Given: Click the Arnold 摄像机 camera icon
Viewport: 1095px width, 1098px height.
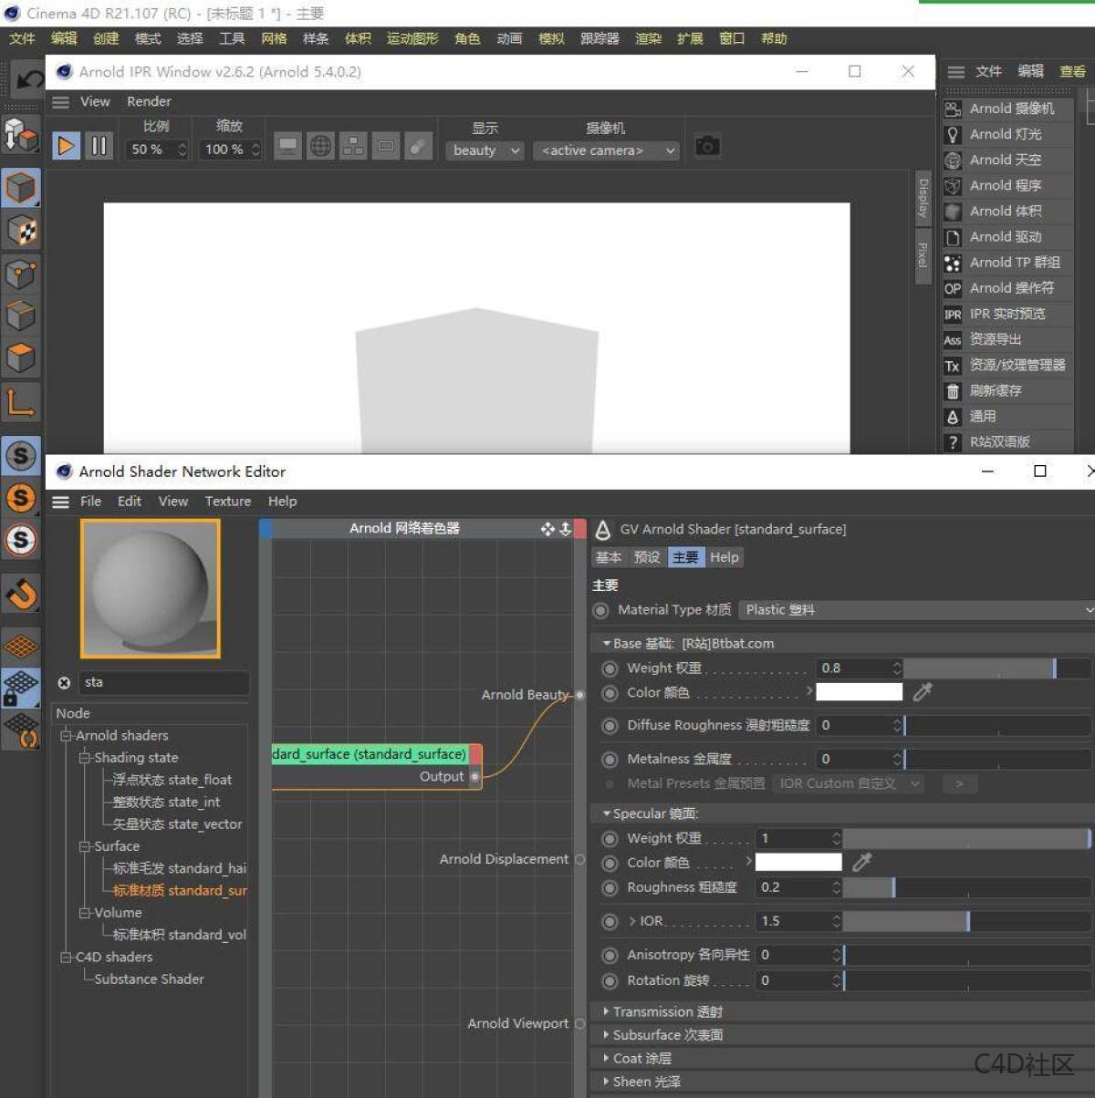Looking at the screenshot, I should [953, 109].
